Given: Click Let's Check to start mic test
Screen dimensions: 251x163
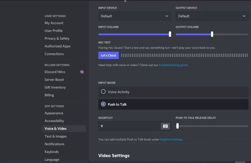Looking at the screenshot, I should pos(108,55).
